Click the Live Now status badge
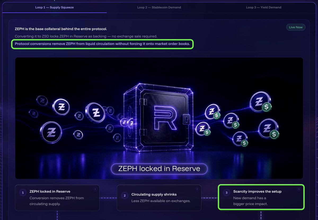The height and width of the screenshot is (220, 318). click(x=296, y=27)
